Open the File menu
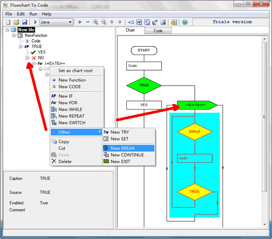 [x=8, y=14]
